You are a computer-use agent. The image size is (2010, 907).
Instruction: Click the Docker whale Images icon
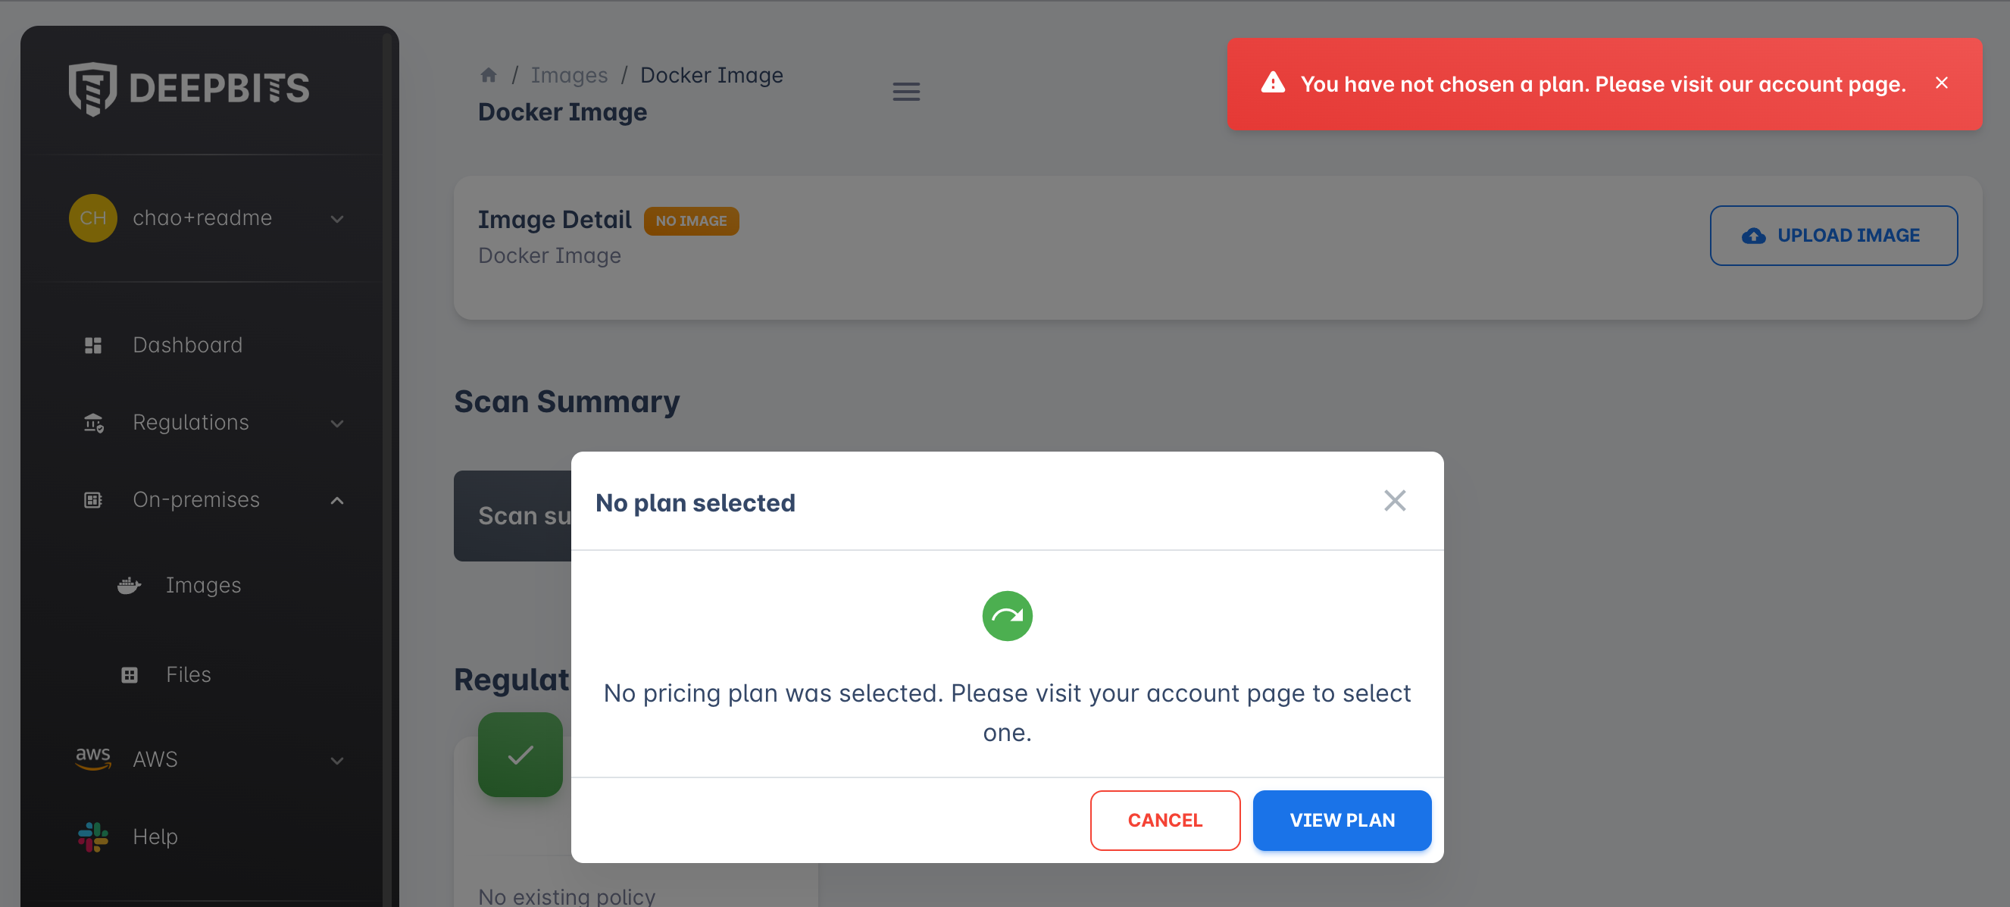tap(129, 585)
